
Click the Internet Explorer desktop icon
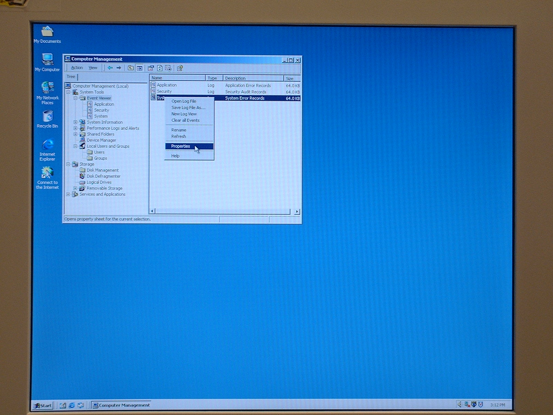point(48,145)
